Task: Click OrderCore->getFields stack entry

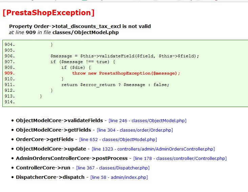Action: (45, 139)
